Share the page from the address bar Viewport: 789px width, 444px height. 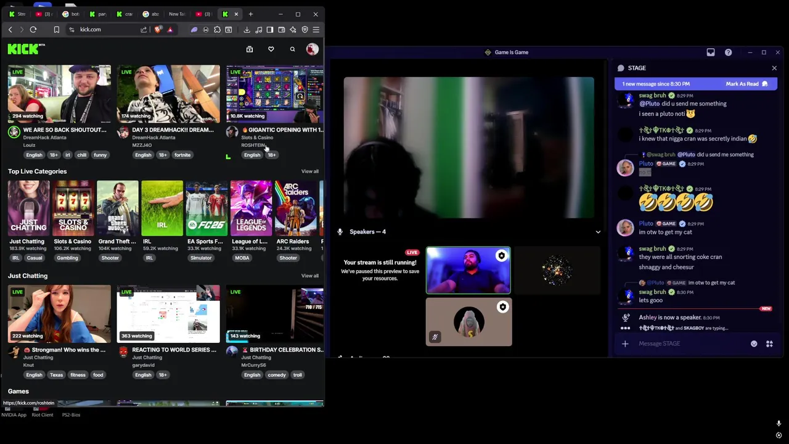144,30
